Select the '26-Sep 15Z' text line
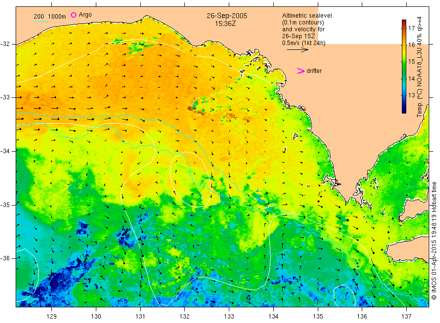 (x=299, y=36)
